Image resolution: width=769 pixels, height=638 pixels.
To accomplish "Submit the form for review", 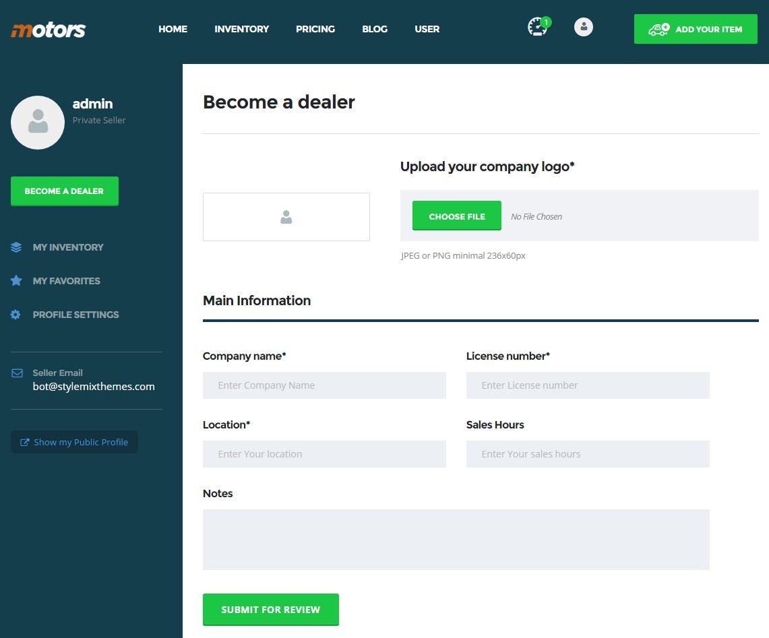I will [271, 610].
